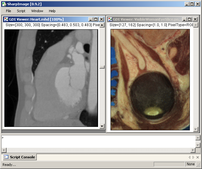Click the VisibleWomanEyeSlice scrollbar up arrow
The width and height of the screenshot is (202, 169).
(x=195, y=25)
